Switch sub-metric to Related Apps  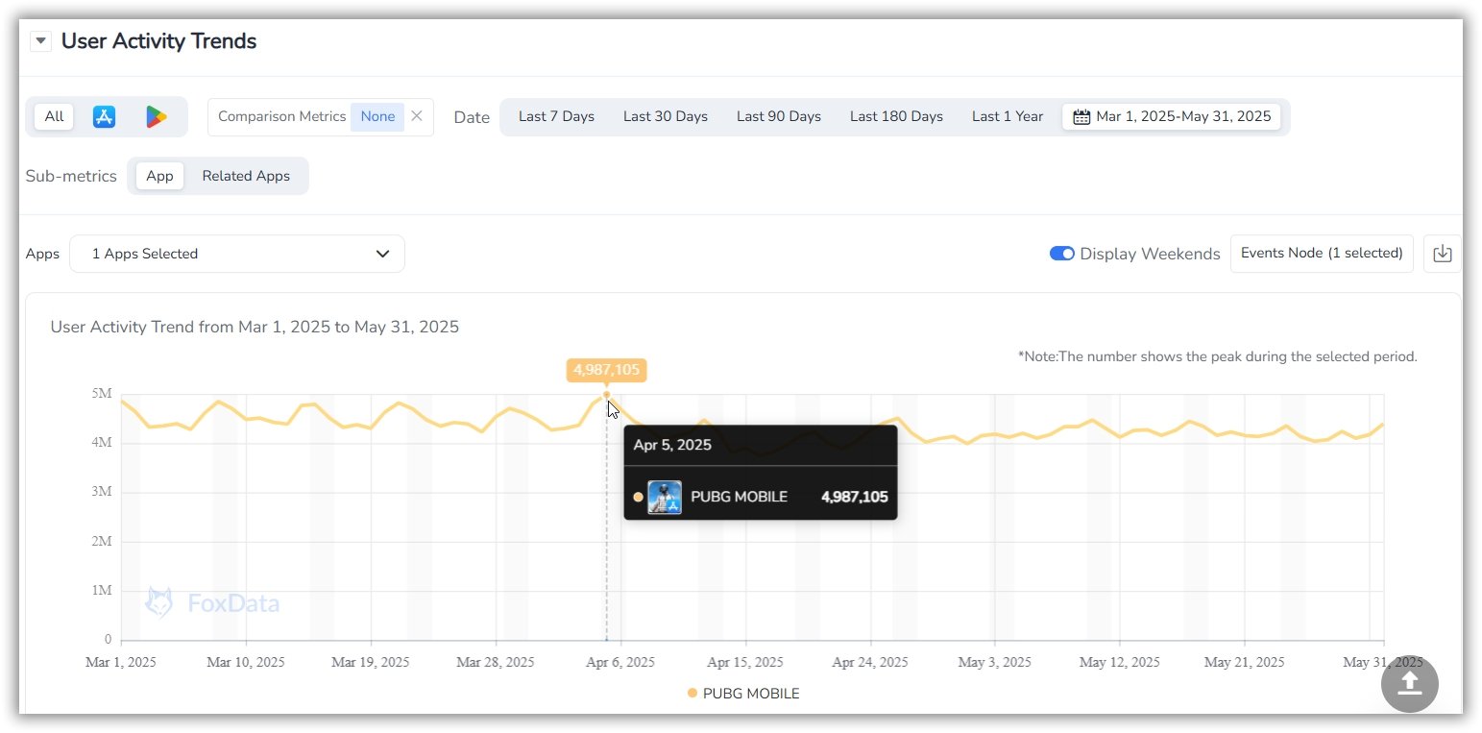[x=246, y=176]
